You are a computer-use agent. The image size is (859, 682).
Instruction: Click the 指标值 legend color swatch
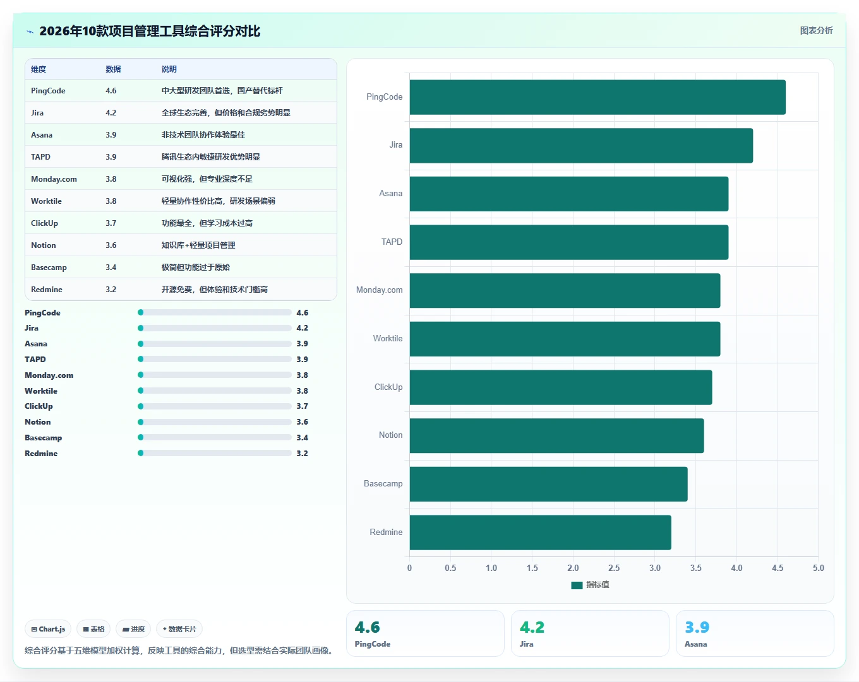point(577,585)
